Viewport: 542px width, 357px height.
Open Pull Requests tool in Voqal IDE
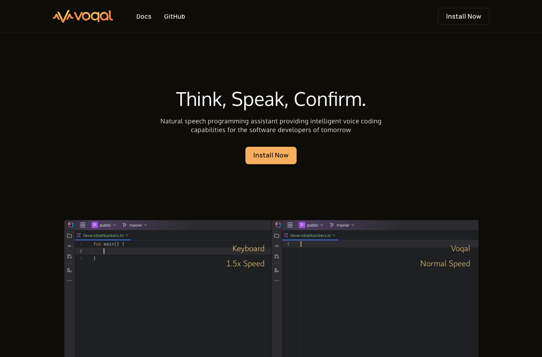(277, 256)
